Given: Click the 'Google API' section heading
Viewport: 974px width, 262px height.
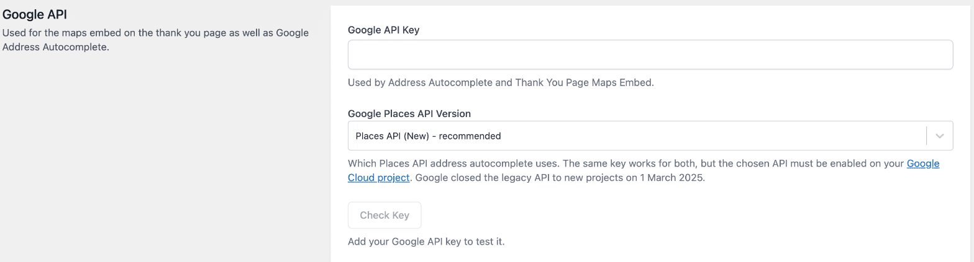Looking at the screenshot, I should tap(35, 14).
